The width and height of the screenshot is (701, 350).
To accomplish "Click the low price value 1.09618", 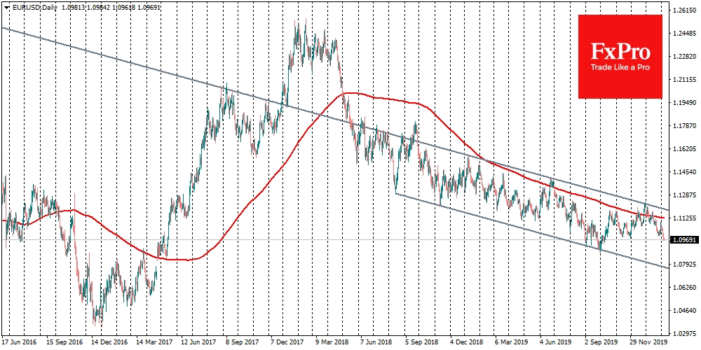I will tap(123, 8).
